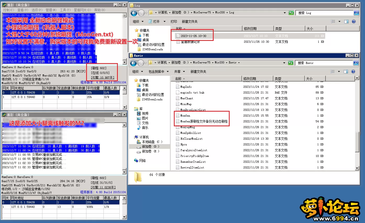Viewport: 365px width, 223px height.
Task: Click the search magnifier in the Envir window
Action: (356, 63)
